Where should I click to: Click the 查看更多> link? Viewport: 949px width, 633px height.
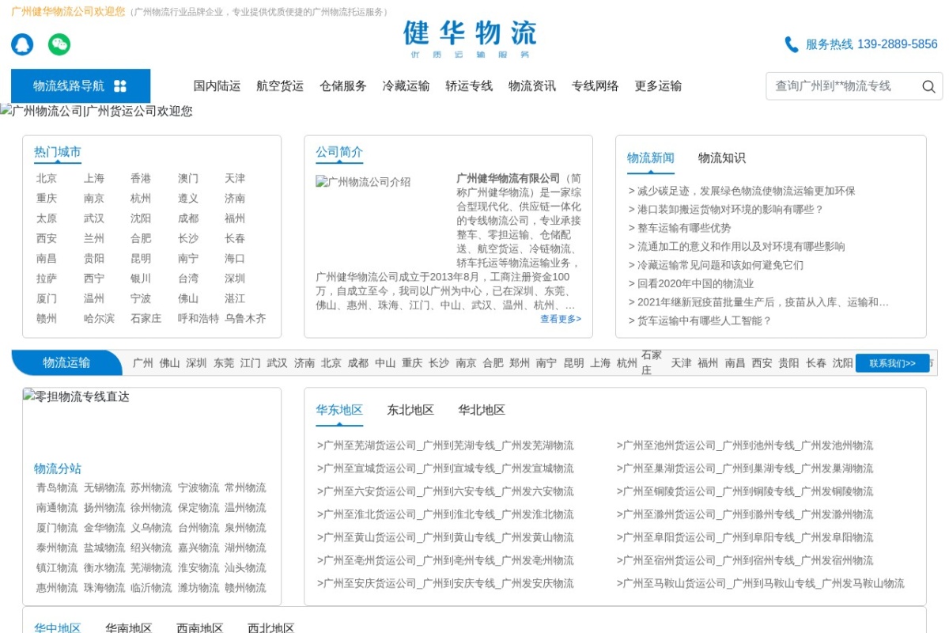point(561,319)
